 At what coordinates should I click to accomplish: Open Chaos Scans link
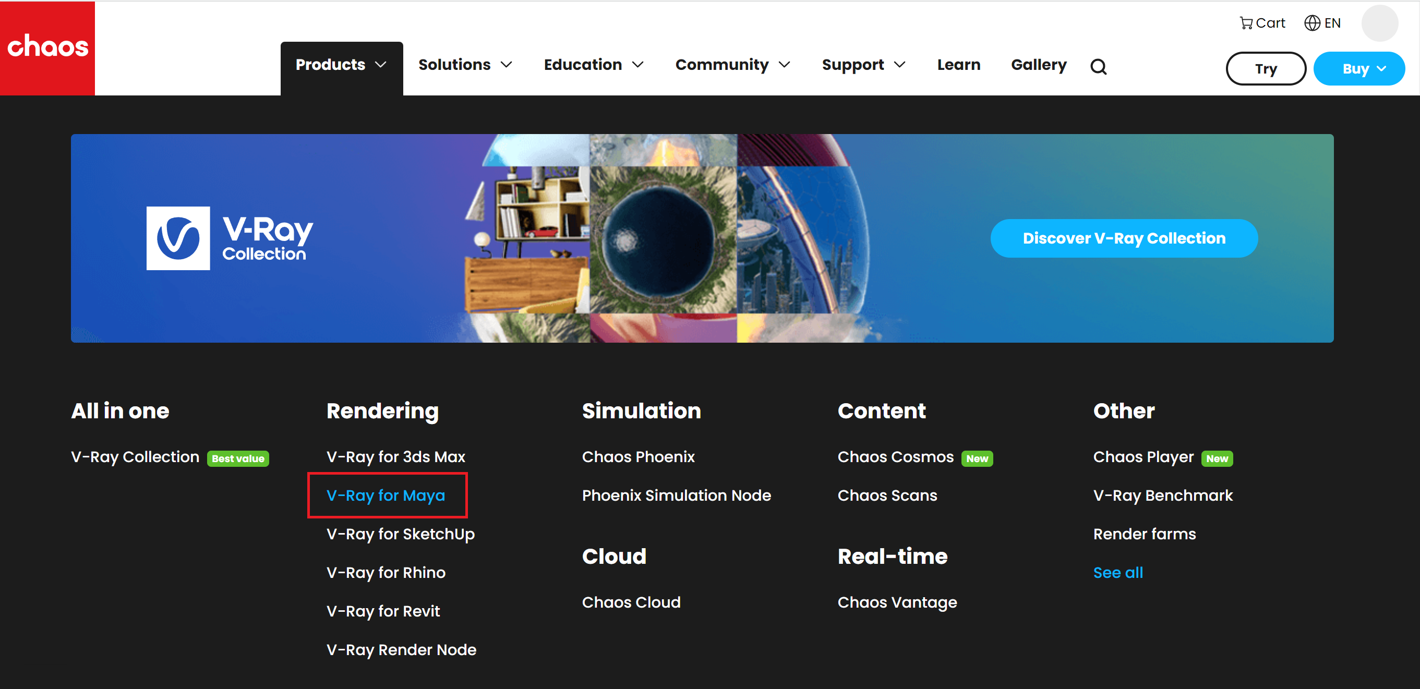(887, 495)
